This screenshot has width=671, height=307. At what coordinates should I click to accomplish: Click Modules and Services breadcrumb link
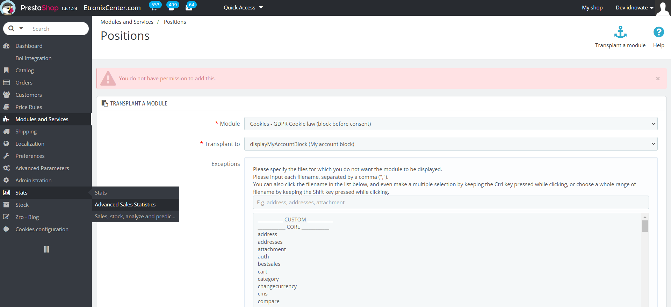pyautogui.click(x=127, y=22)
